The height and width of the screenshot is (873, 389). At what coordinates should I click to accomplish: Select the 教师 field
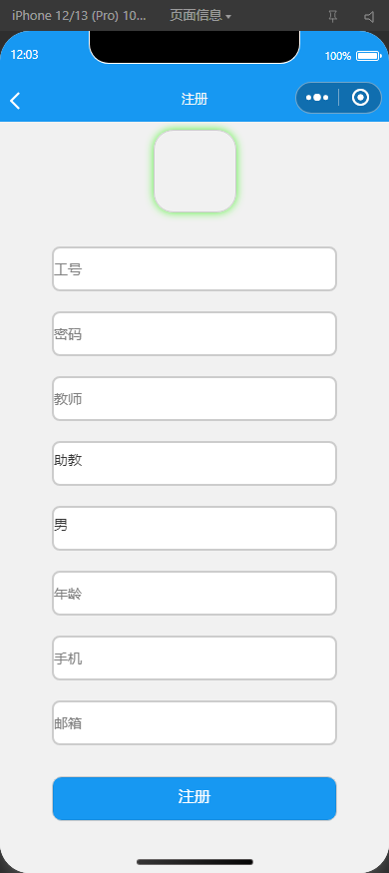[x=194, y=399]
